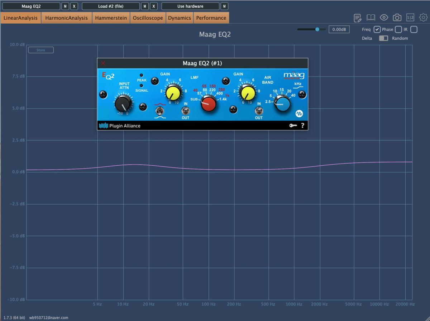The width and height of the screenshot is (430, 321).
Task: Click the M button next to Load #2 (file)
Action: click(x=145, y=6)
